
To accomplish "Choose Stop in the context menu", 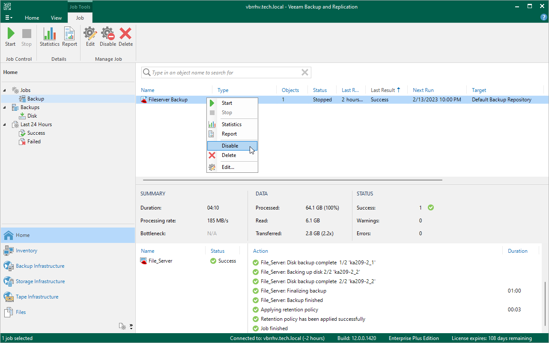I will pyautogui.click(x=233, y=112).
